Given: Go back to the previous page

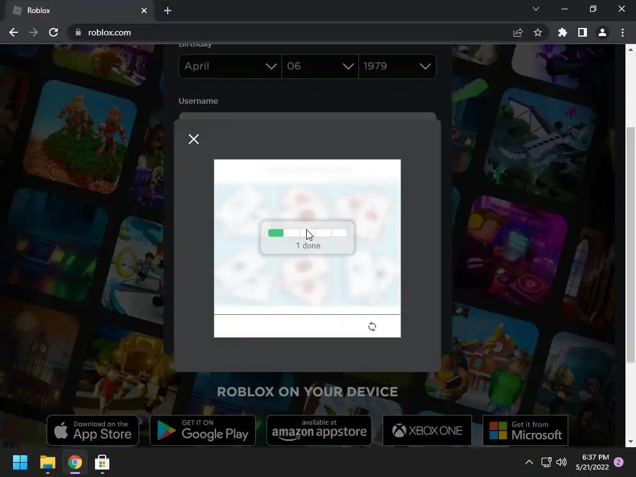Looking at the screenshot, I should click(14, 32).
